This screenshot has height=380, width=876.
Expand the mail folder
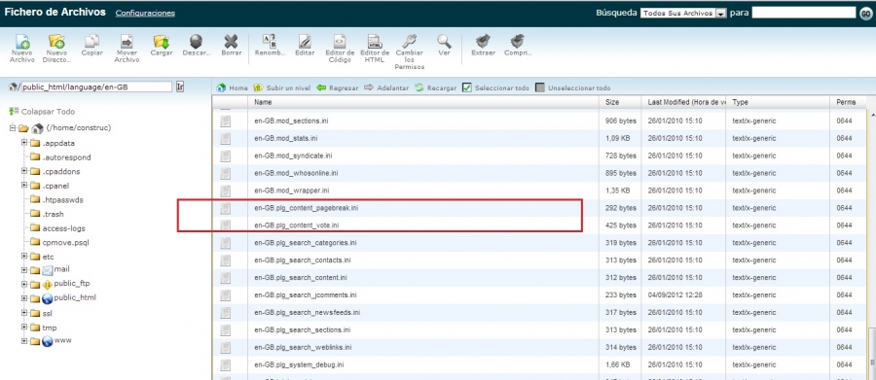coord(24,270)
